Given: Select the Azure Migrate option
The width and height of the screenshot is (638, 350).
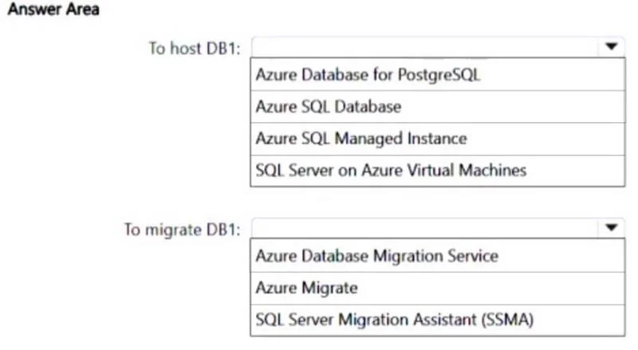Looking at the screenshot, I should (438, 288).
